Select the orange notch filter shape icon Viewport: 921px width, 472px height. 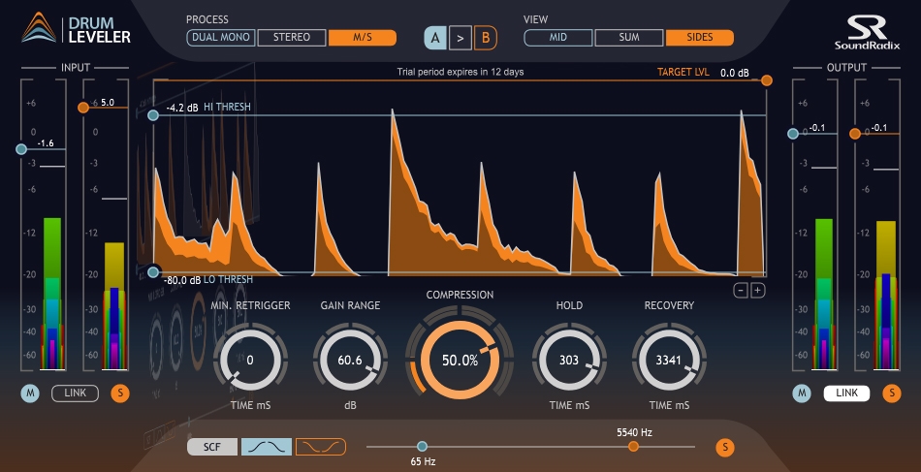tap(321, 447)
